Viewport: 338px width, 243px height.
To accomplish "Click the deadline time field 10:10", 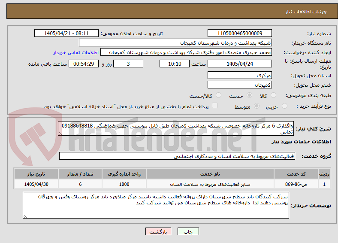I will (x=175, y=64).
